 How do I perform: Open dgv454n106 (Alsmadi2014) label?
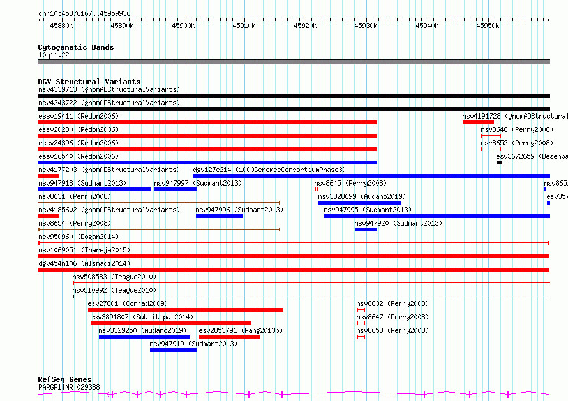pyautogui.click(x=84, y=263)
